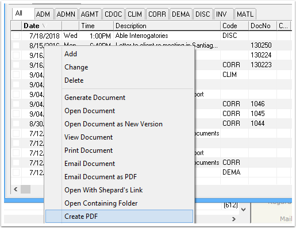The width and height of the screenshot is (296, 228).
Task: Switch to the AGMT tab
Action: (x=90, y=14)
